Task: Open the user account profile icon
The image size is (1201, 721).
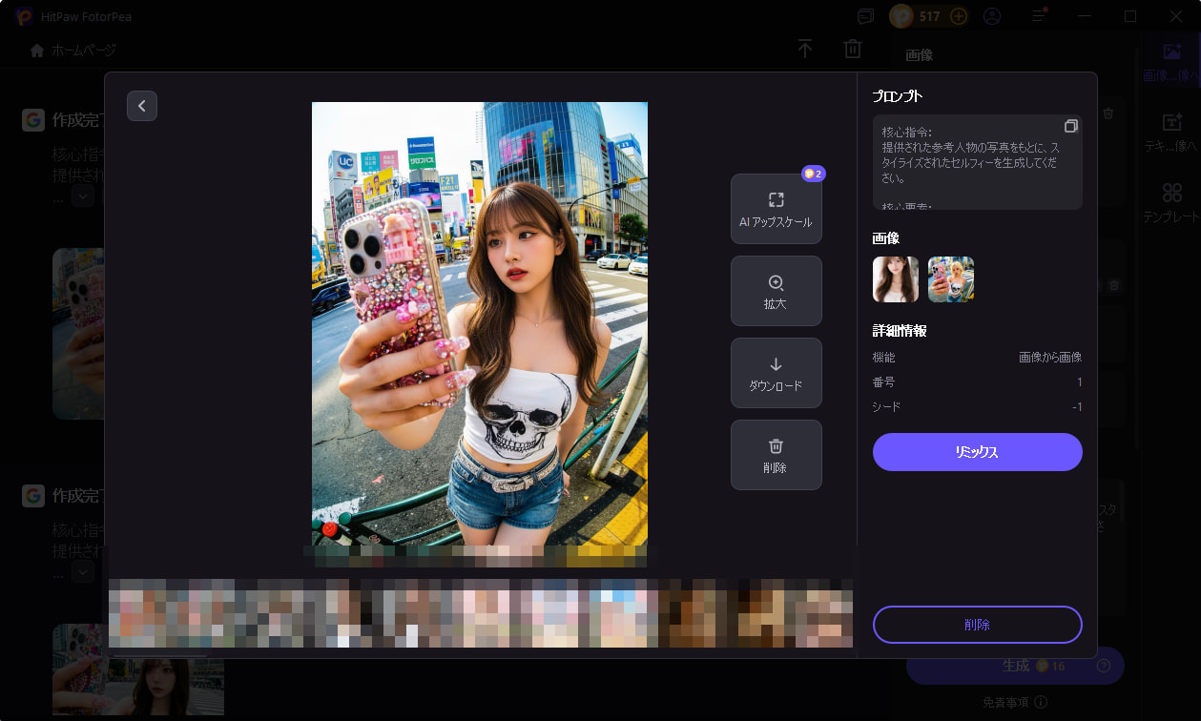Action: coord(992,16)
